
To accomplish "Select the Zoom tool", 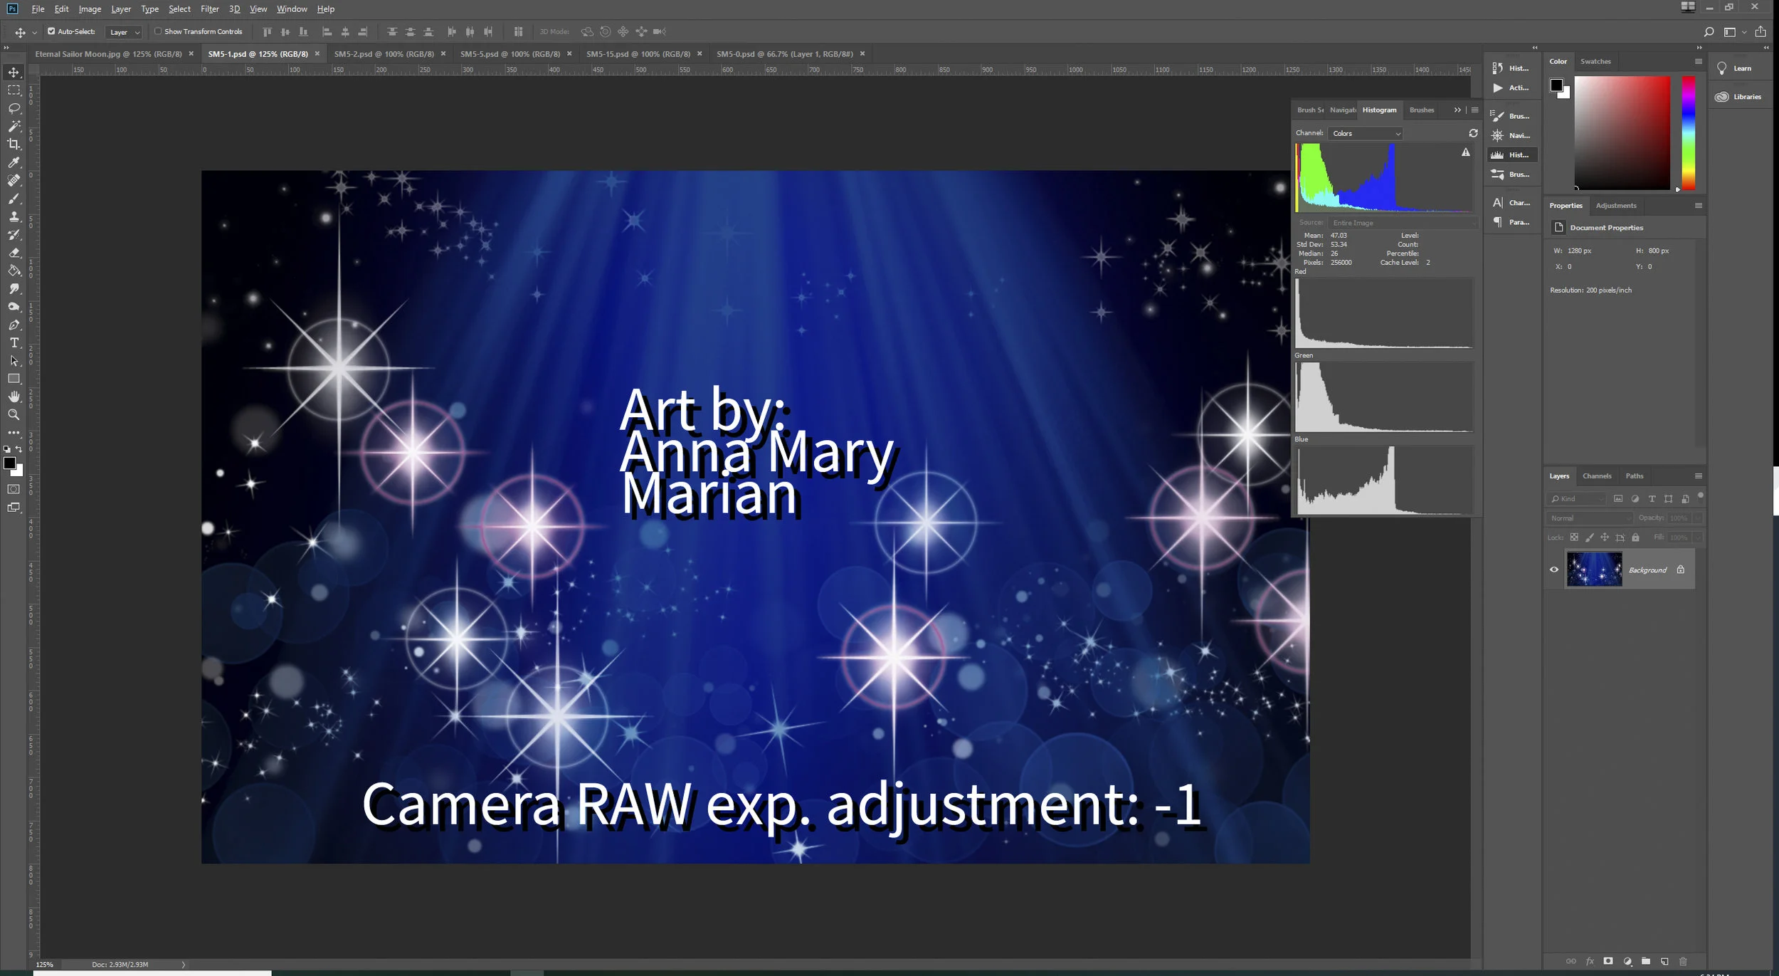I will pyautogui.click(x=14, y=414).
